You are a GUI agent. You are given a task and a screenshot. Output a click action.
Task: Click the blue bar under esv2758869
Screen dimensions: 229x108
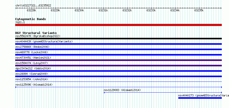coord(118,49)
